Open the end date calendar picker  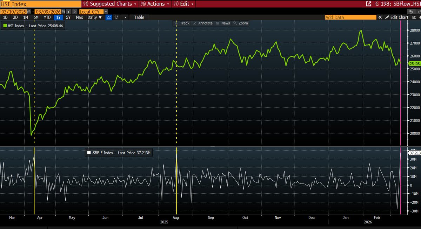coord(63,12)
